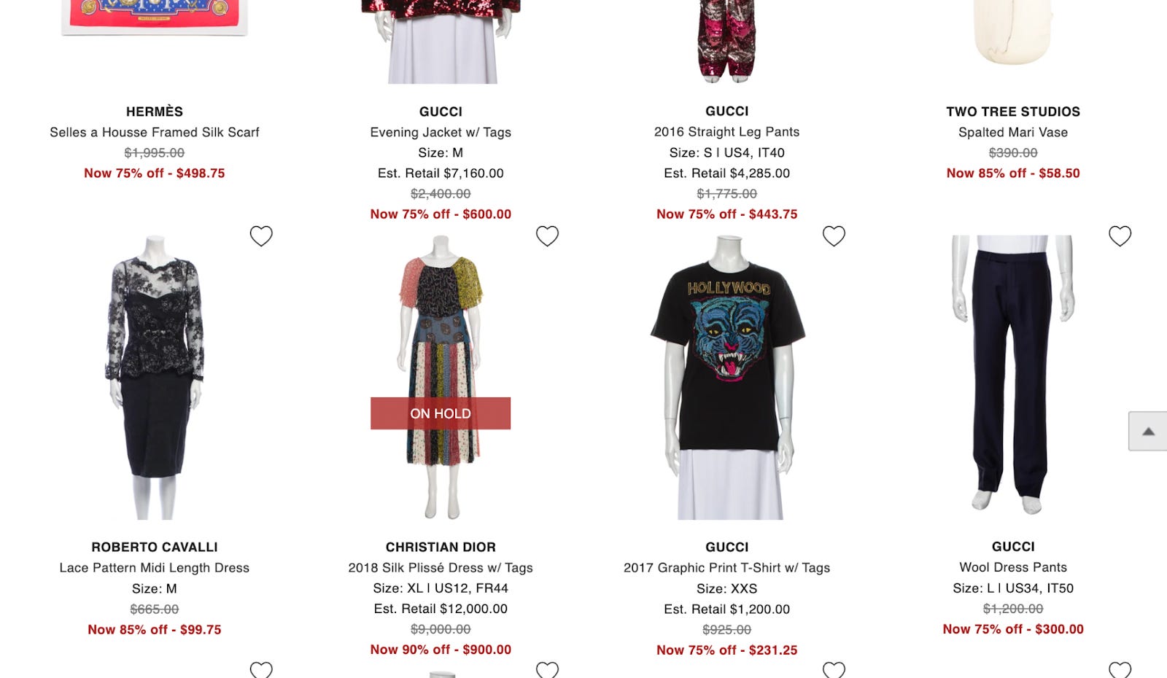Viewport: 1167px width, 678px height.
Task: Click the back-to-top arrow button
Action: click(1148, 431)
